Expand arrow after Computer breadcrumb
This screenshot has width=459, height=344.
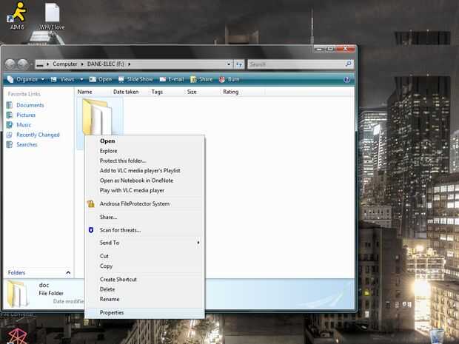(82, 64)
